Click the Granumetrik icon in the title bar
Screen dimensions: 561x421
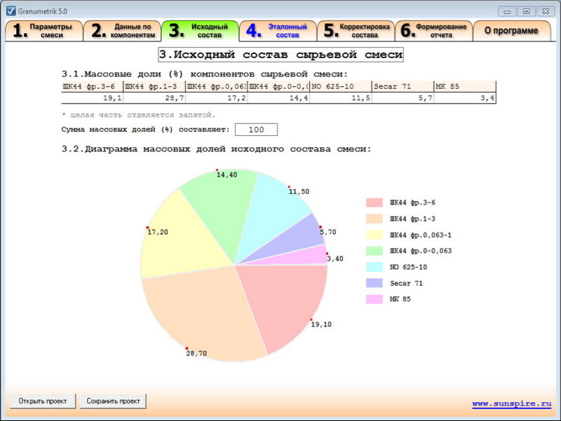pos(12,10)
